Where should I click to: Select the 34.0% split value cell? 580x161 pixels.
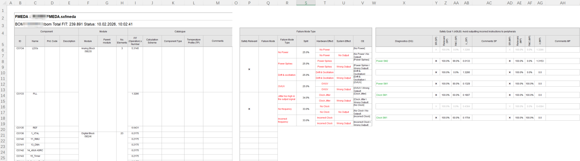[x=306, y=98]
